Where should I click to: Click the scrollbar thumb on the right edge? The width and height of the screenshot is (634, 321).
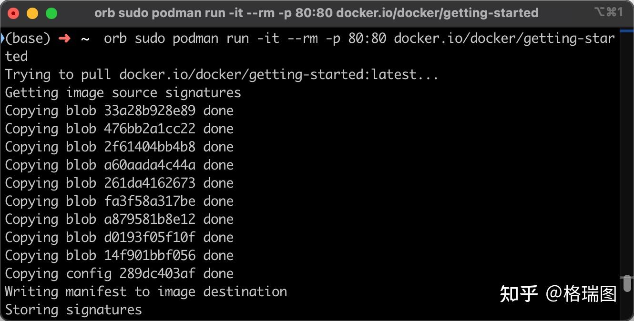[628, 281]
